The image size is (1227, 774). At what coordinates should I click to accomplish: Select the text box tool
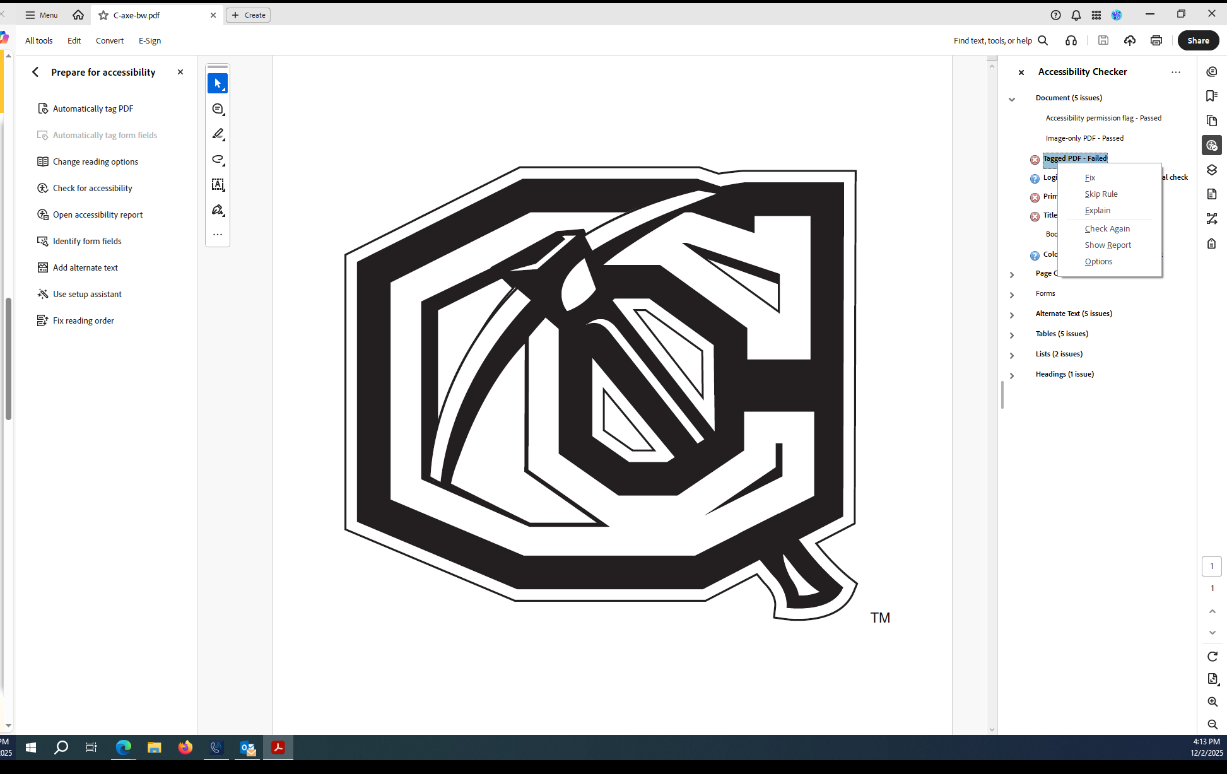218,184
